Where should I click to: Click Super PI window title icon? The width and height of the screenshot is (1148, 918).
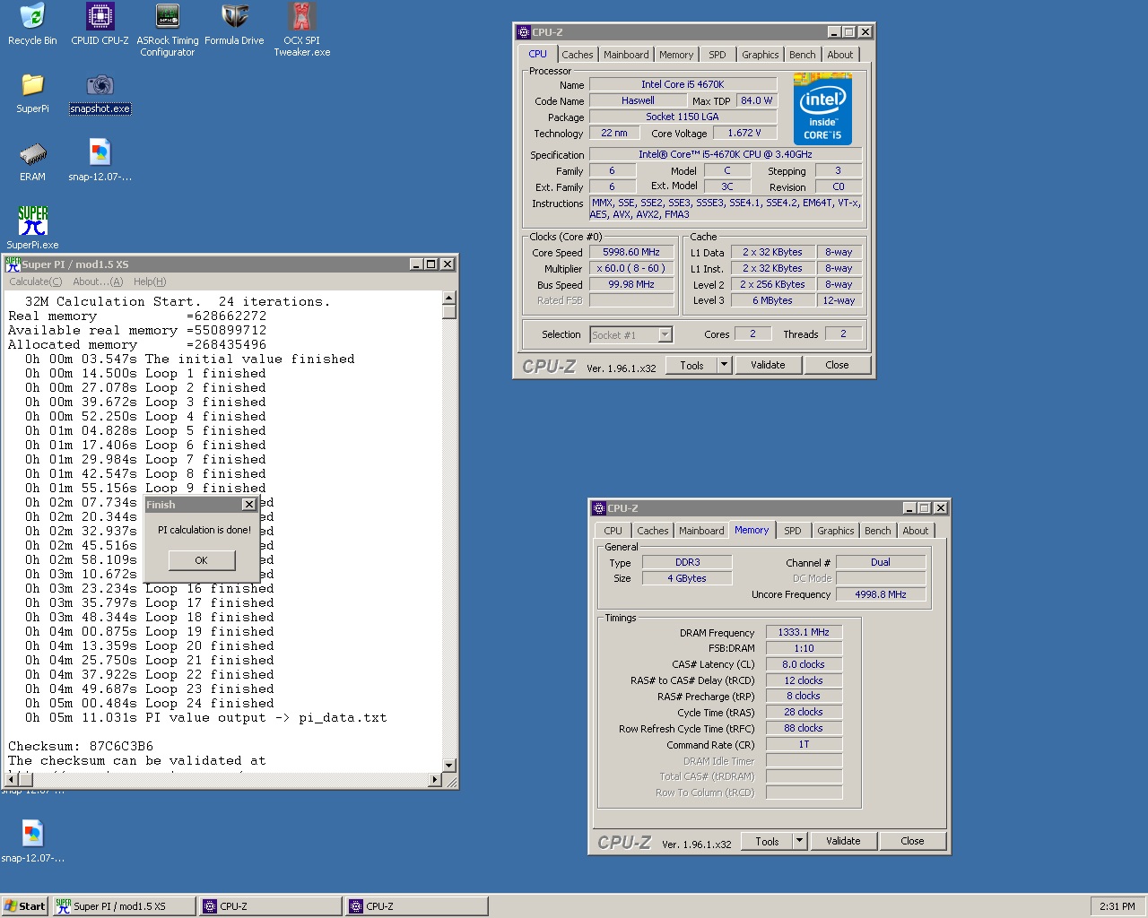(x=13, y=264)
